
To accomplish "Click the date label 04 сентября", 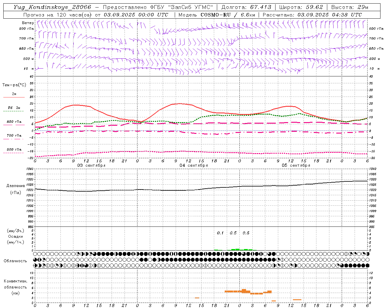I will pos(194,165).
